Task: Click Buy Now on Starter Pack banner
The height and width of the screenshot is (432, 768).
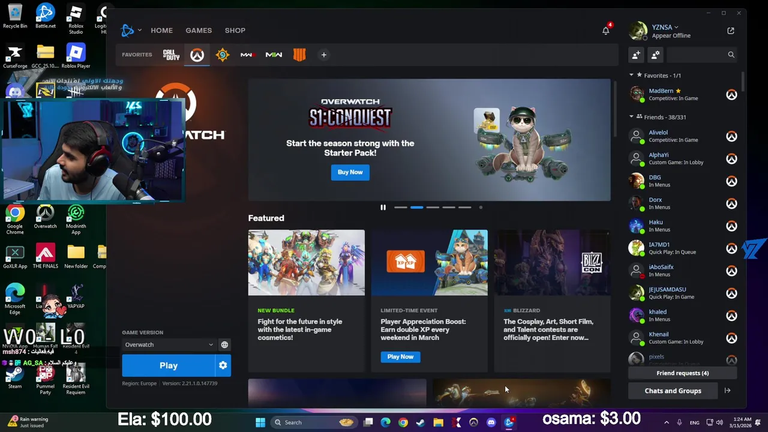Action: (350, 172)
